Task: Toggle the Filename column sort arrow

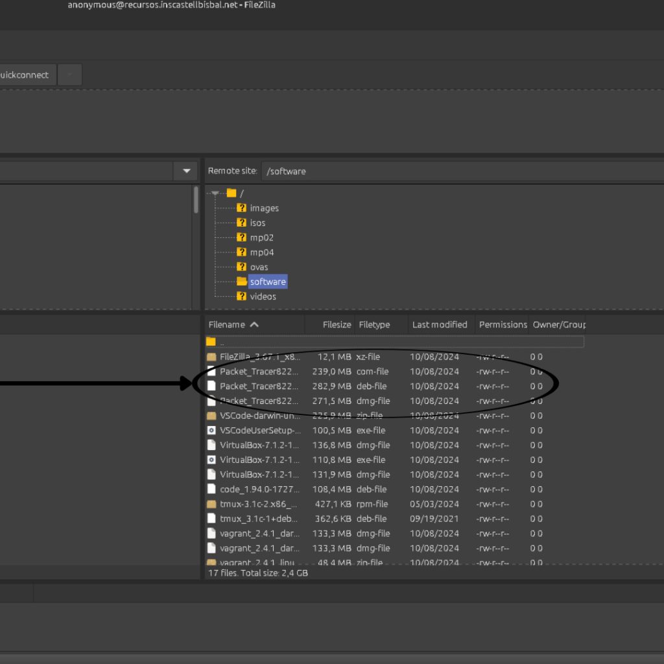Action: click(254, 325)
